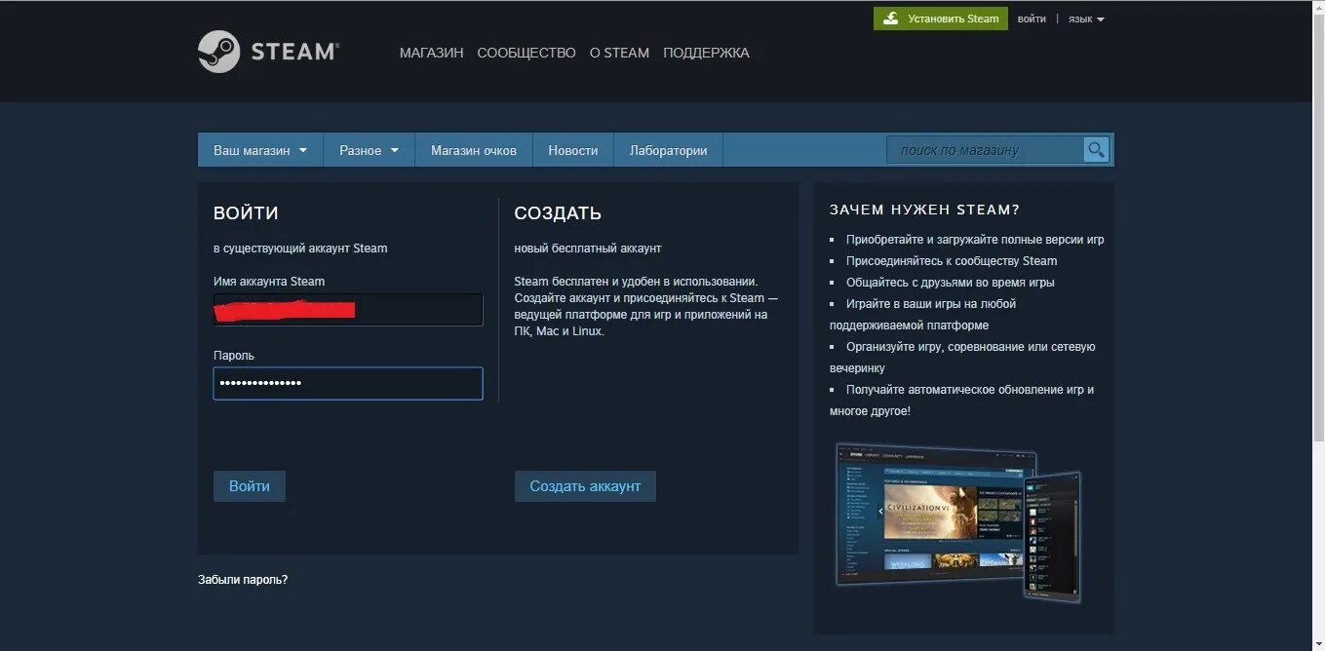Open the Магазин очков tab
The height and width of the screenshot is (651, 1325).
pyautogui.click(x=474, y=150)
